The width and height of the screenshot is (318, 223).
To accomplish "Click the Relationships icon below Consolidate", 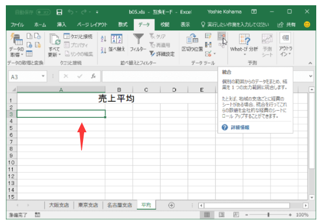I will 222,45.
